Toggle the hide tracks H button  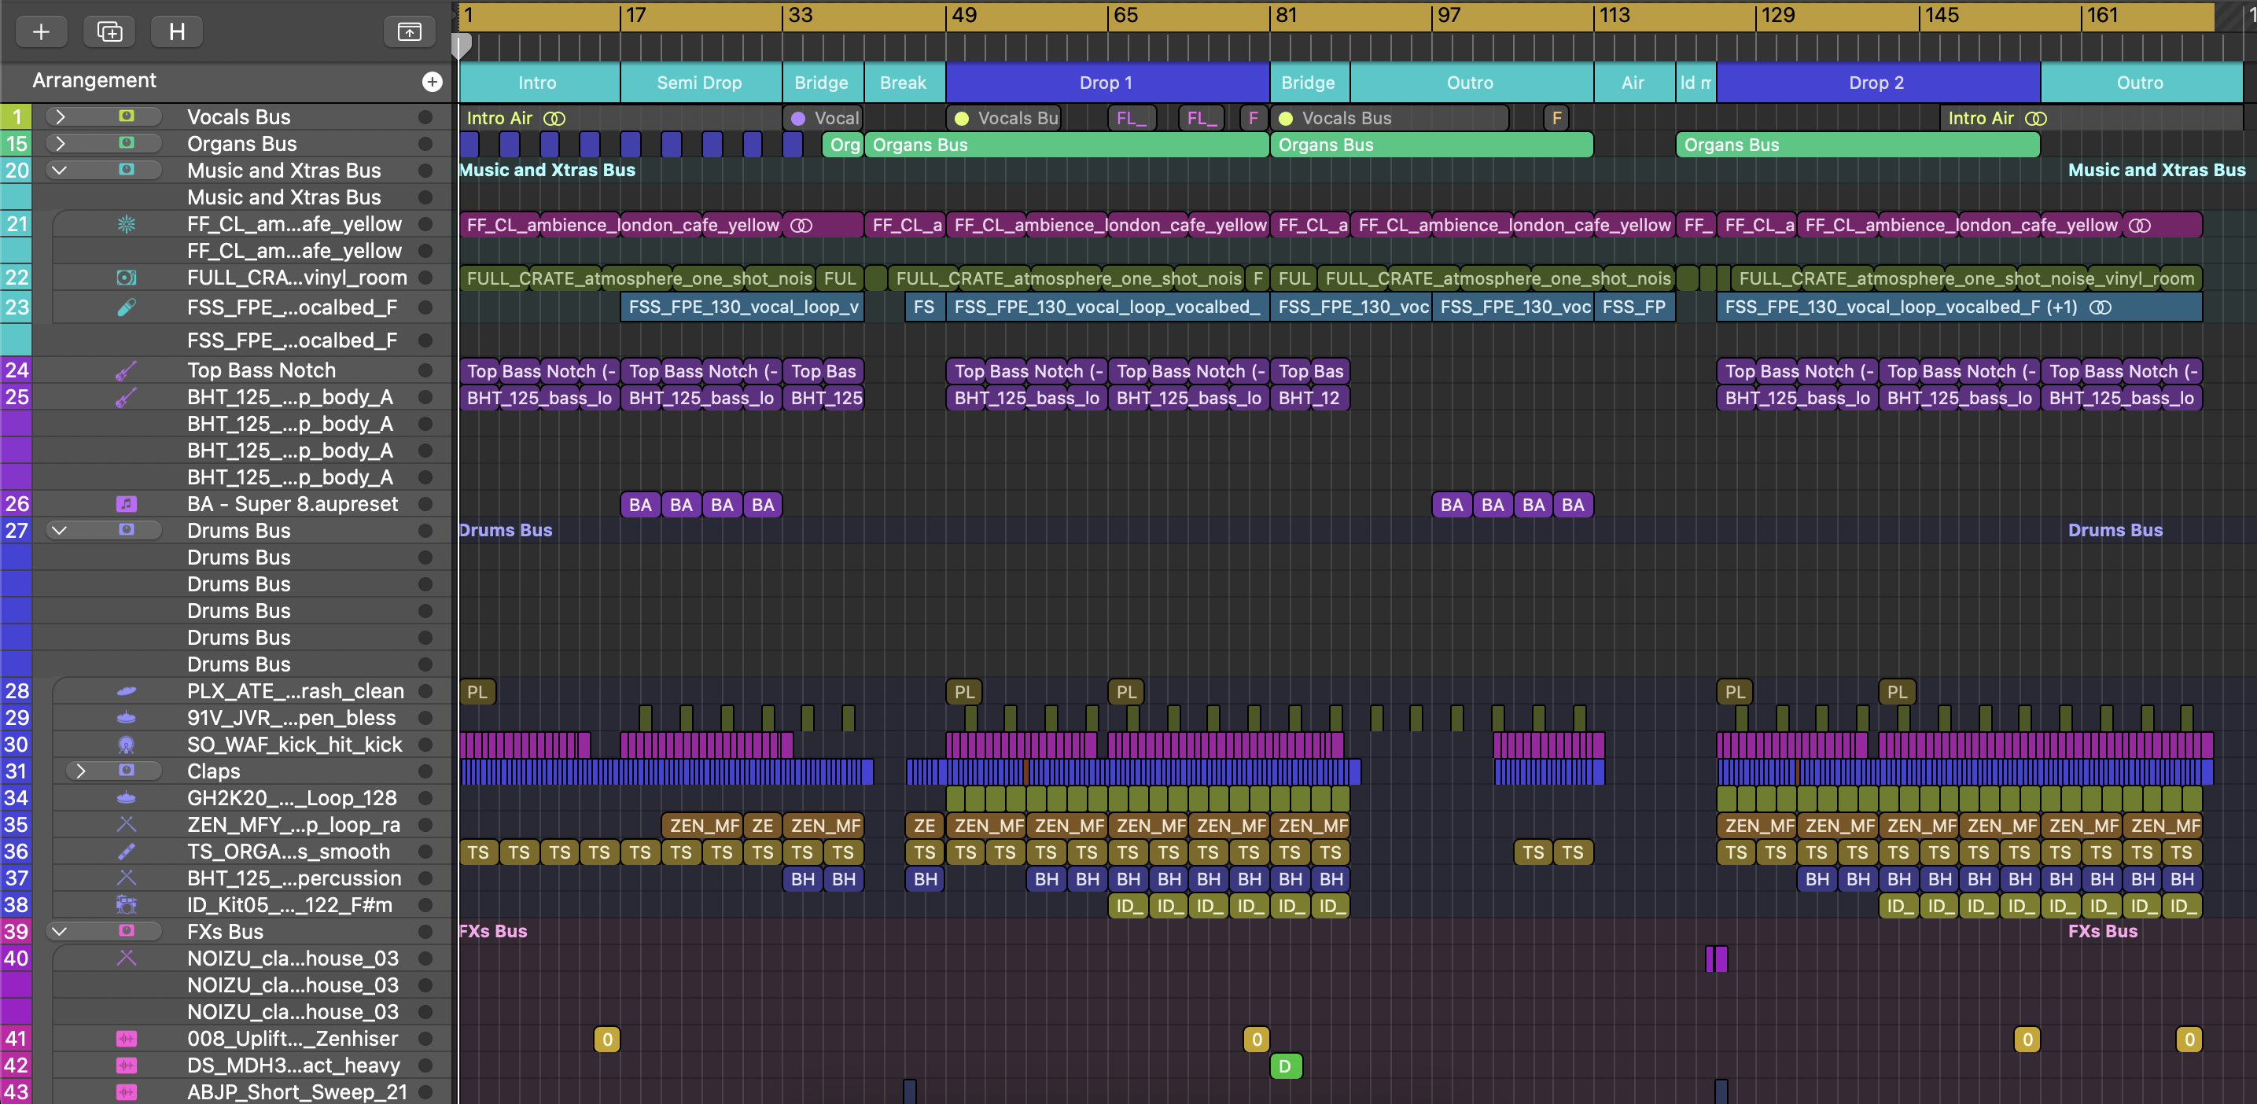tap(177, 31)
